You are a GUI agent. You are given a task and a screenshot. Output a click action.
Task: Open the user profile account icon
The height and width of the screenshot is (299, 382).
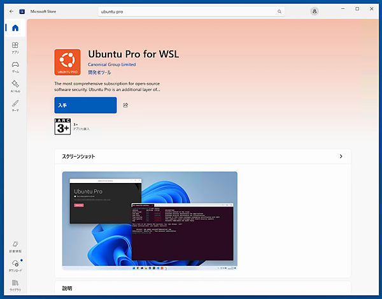pyautogui.click(x=315, y=11)
